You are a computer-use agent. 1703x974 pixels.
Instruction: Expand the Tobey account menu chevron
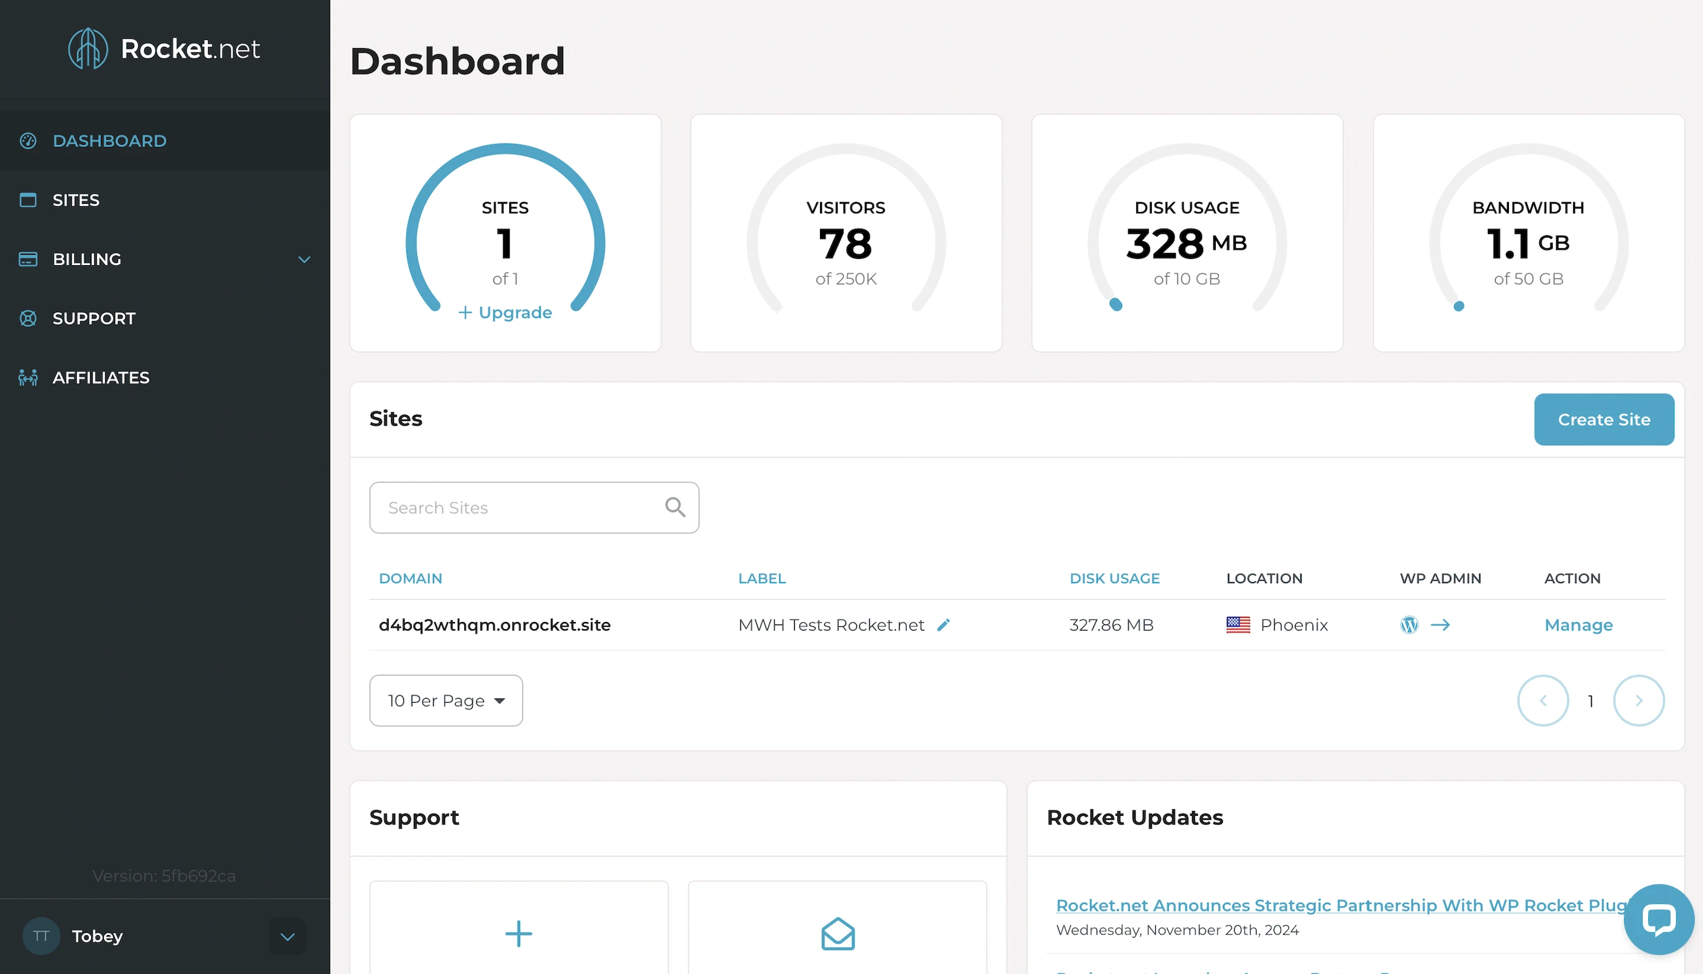pyautogui.click(x=288, y=936)
